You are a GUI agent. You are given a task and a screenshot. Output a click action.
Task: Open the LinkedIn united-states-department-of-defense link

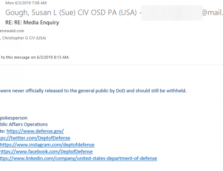click(x=78, y=158)
